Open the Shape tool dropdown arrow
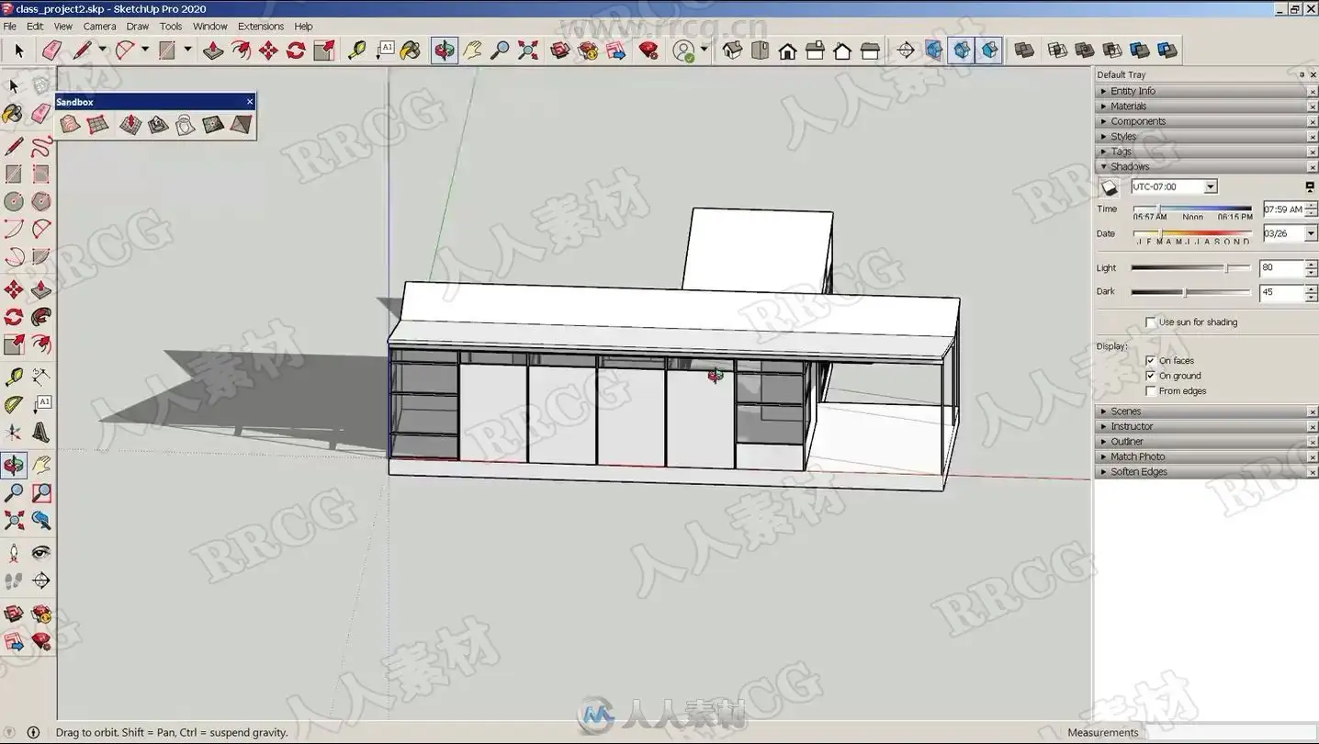1319x744 pixels. tap(187, 51)
